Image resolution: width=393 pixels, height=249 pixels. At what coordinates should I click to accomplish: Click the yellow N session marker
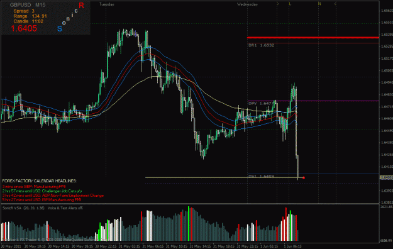point(319,4)
